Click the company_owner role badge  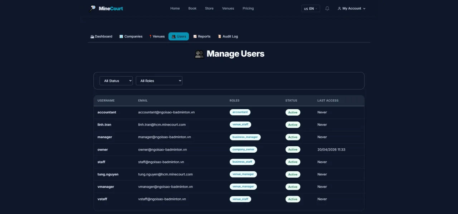[x=243, y=149]
